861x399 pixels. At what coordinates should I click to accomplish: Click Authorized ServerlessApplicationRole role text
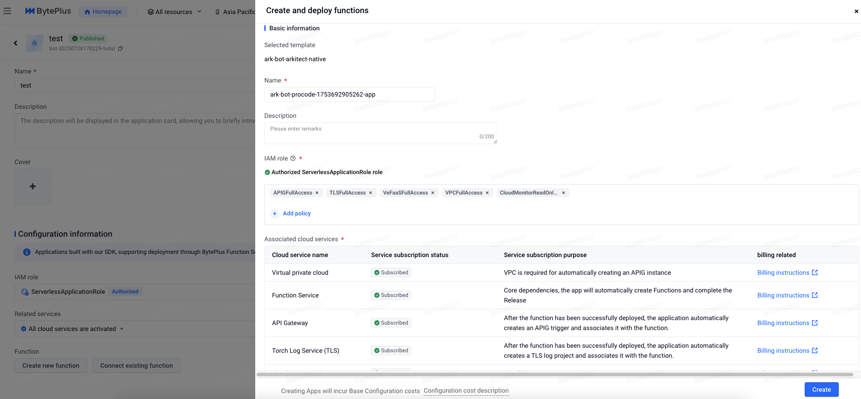point(327,172)
